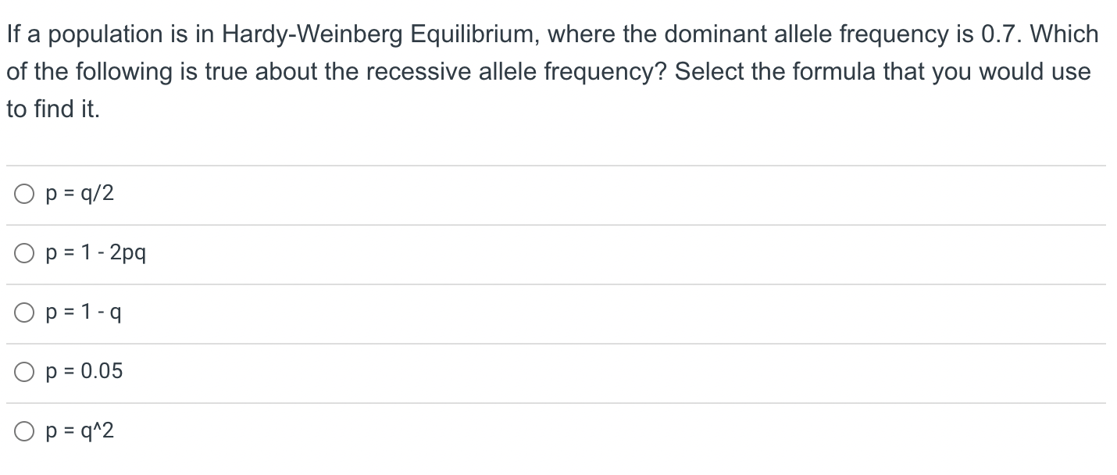Click the unfilled circle next to p = 0.05
The image size is (1117, 475).
tap(23, 371)
